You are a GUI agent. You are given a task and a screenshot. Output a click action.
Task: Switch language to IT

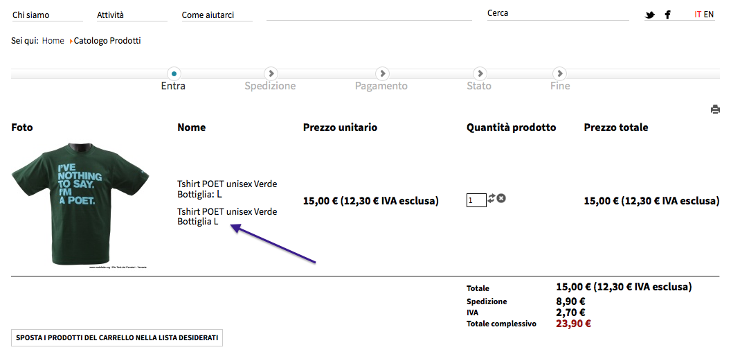pyautogui.click(x=698, y=15)
